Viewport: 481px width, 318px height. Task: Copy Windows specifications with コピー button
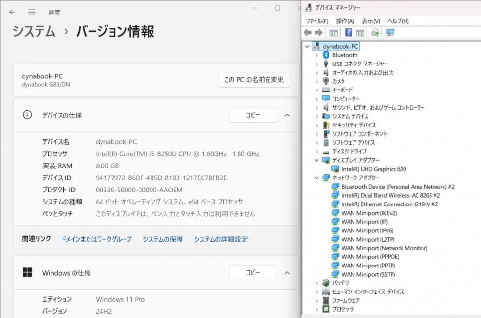coord(253,273)
